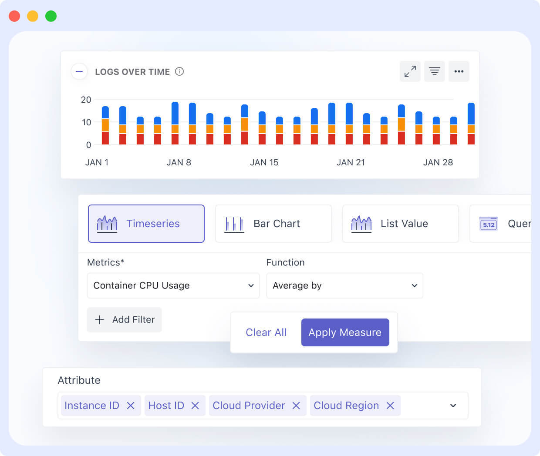Remove the Host ID attribute tag
This screenshot has width=540, height=456.
(x=195, y=406)
